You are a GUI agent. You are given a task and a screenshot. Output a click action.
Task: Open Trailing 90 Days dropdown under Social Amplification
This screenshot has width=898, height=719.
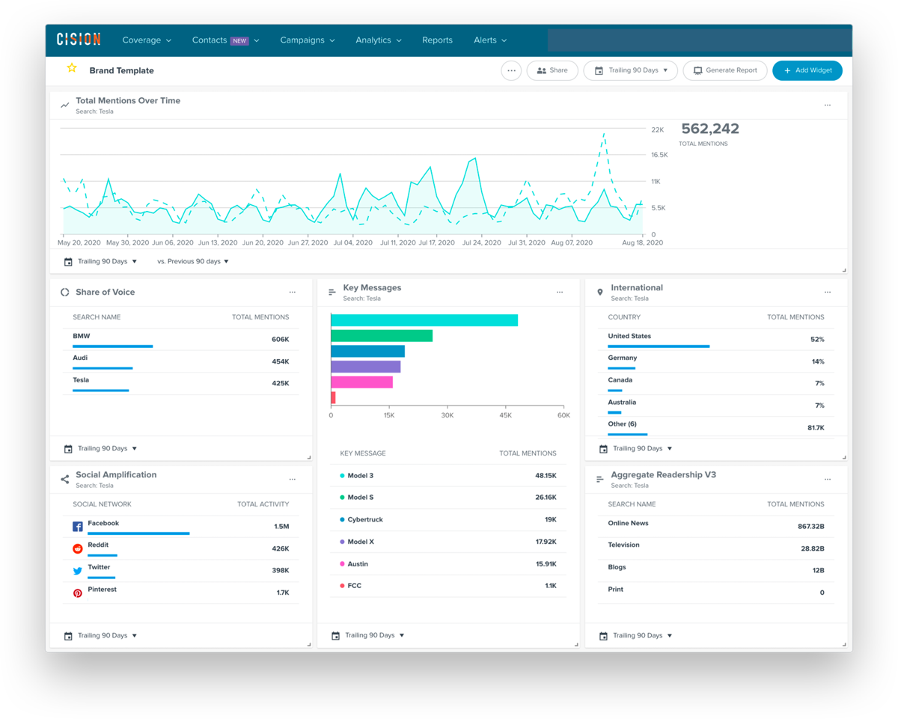pyautogui.click(x=100, y=636)
